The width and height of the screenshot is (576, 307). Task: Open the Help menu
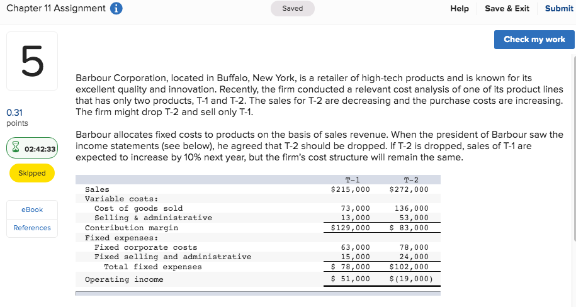460,8
